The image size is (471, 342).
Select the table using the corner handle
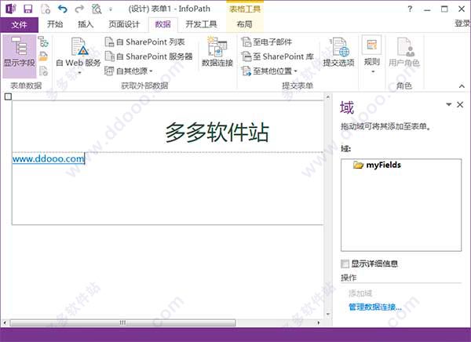pos(9,96)
